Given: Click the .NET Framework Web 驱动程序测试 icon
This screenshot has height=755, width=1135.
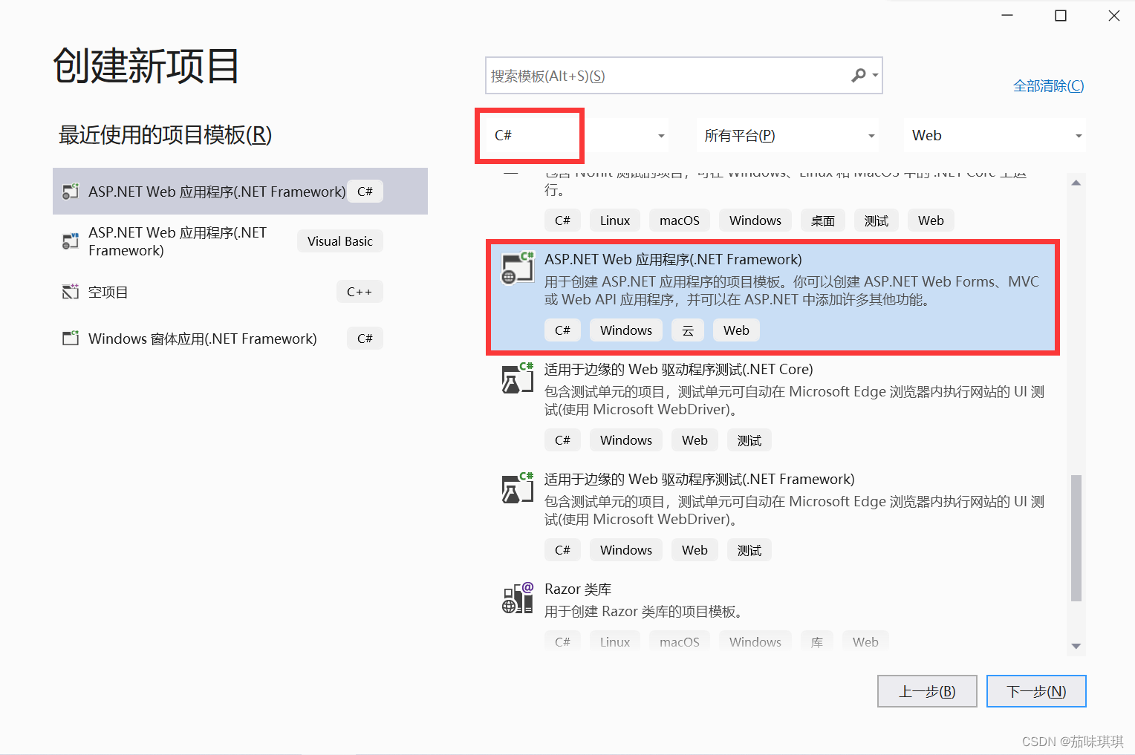Looking at the screenshot, I should (518, 488).
